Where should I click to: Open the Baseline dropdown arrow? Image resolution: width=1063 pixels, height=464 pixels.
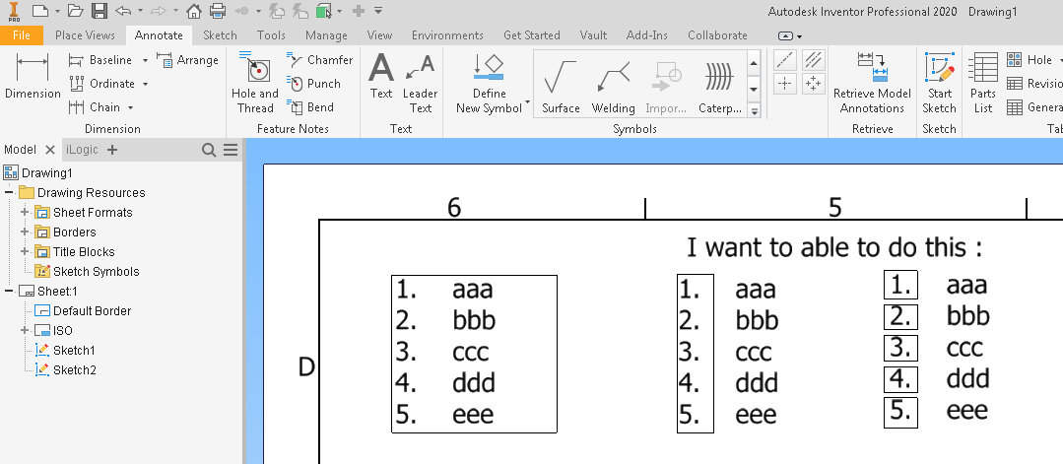click(145, 61)
